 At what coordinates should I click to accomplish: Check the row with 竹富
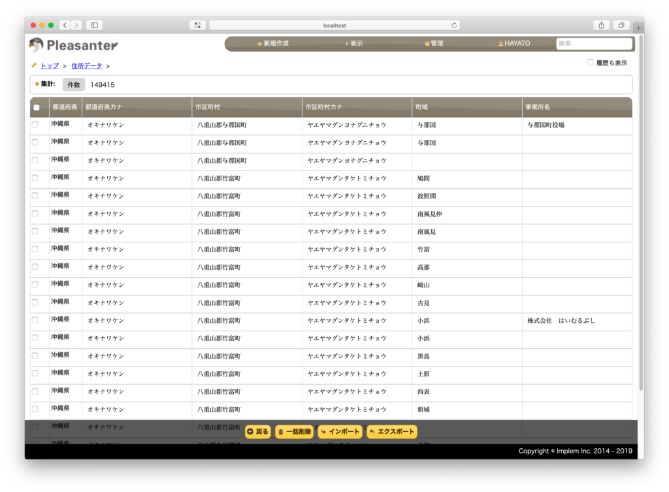[35, 249]
